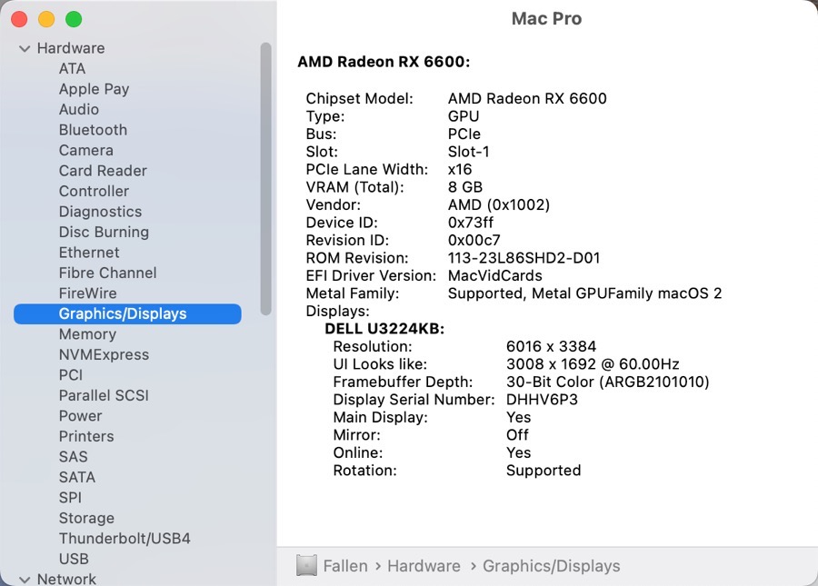Select Audio in the sidebar
The image size is (818, 586).
coord(79,110)
